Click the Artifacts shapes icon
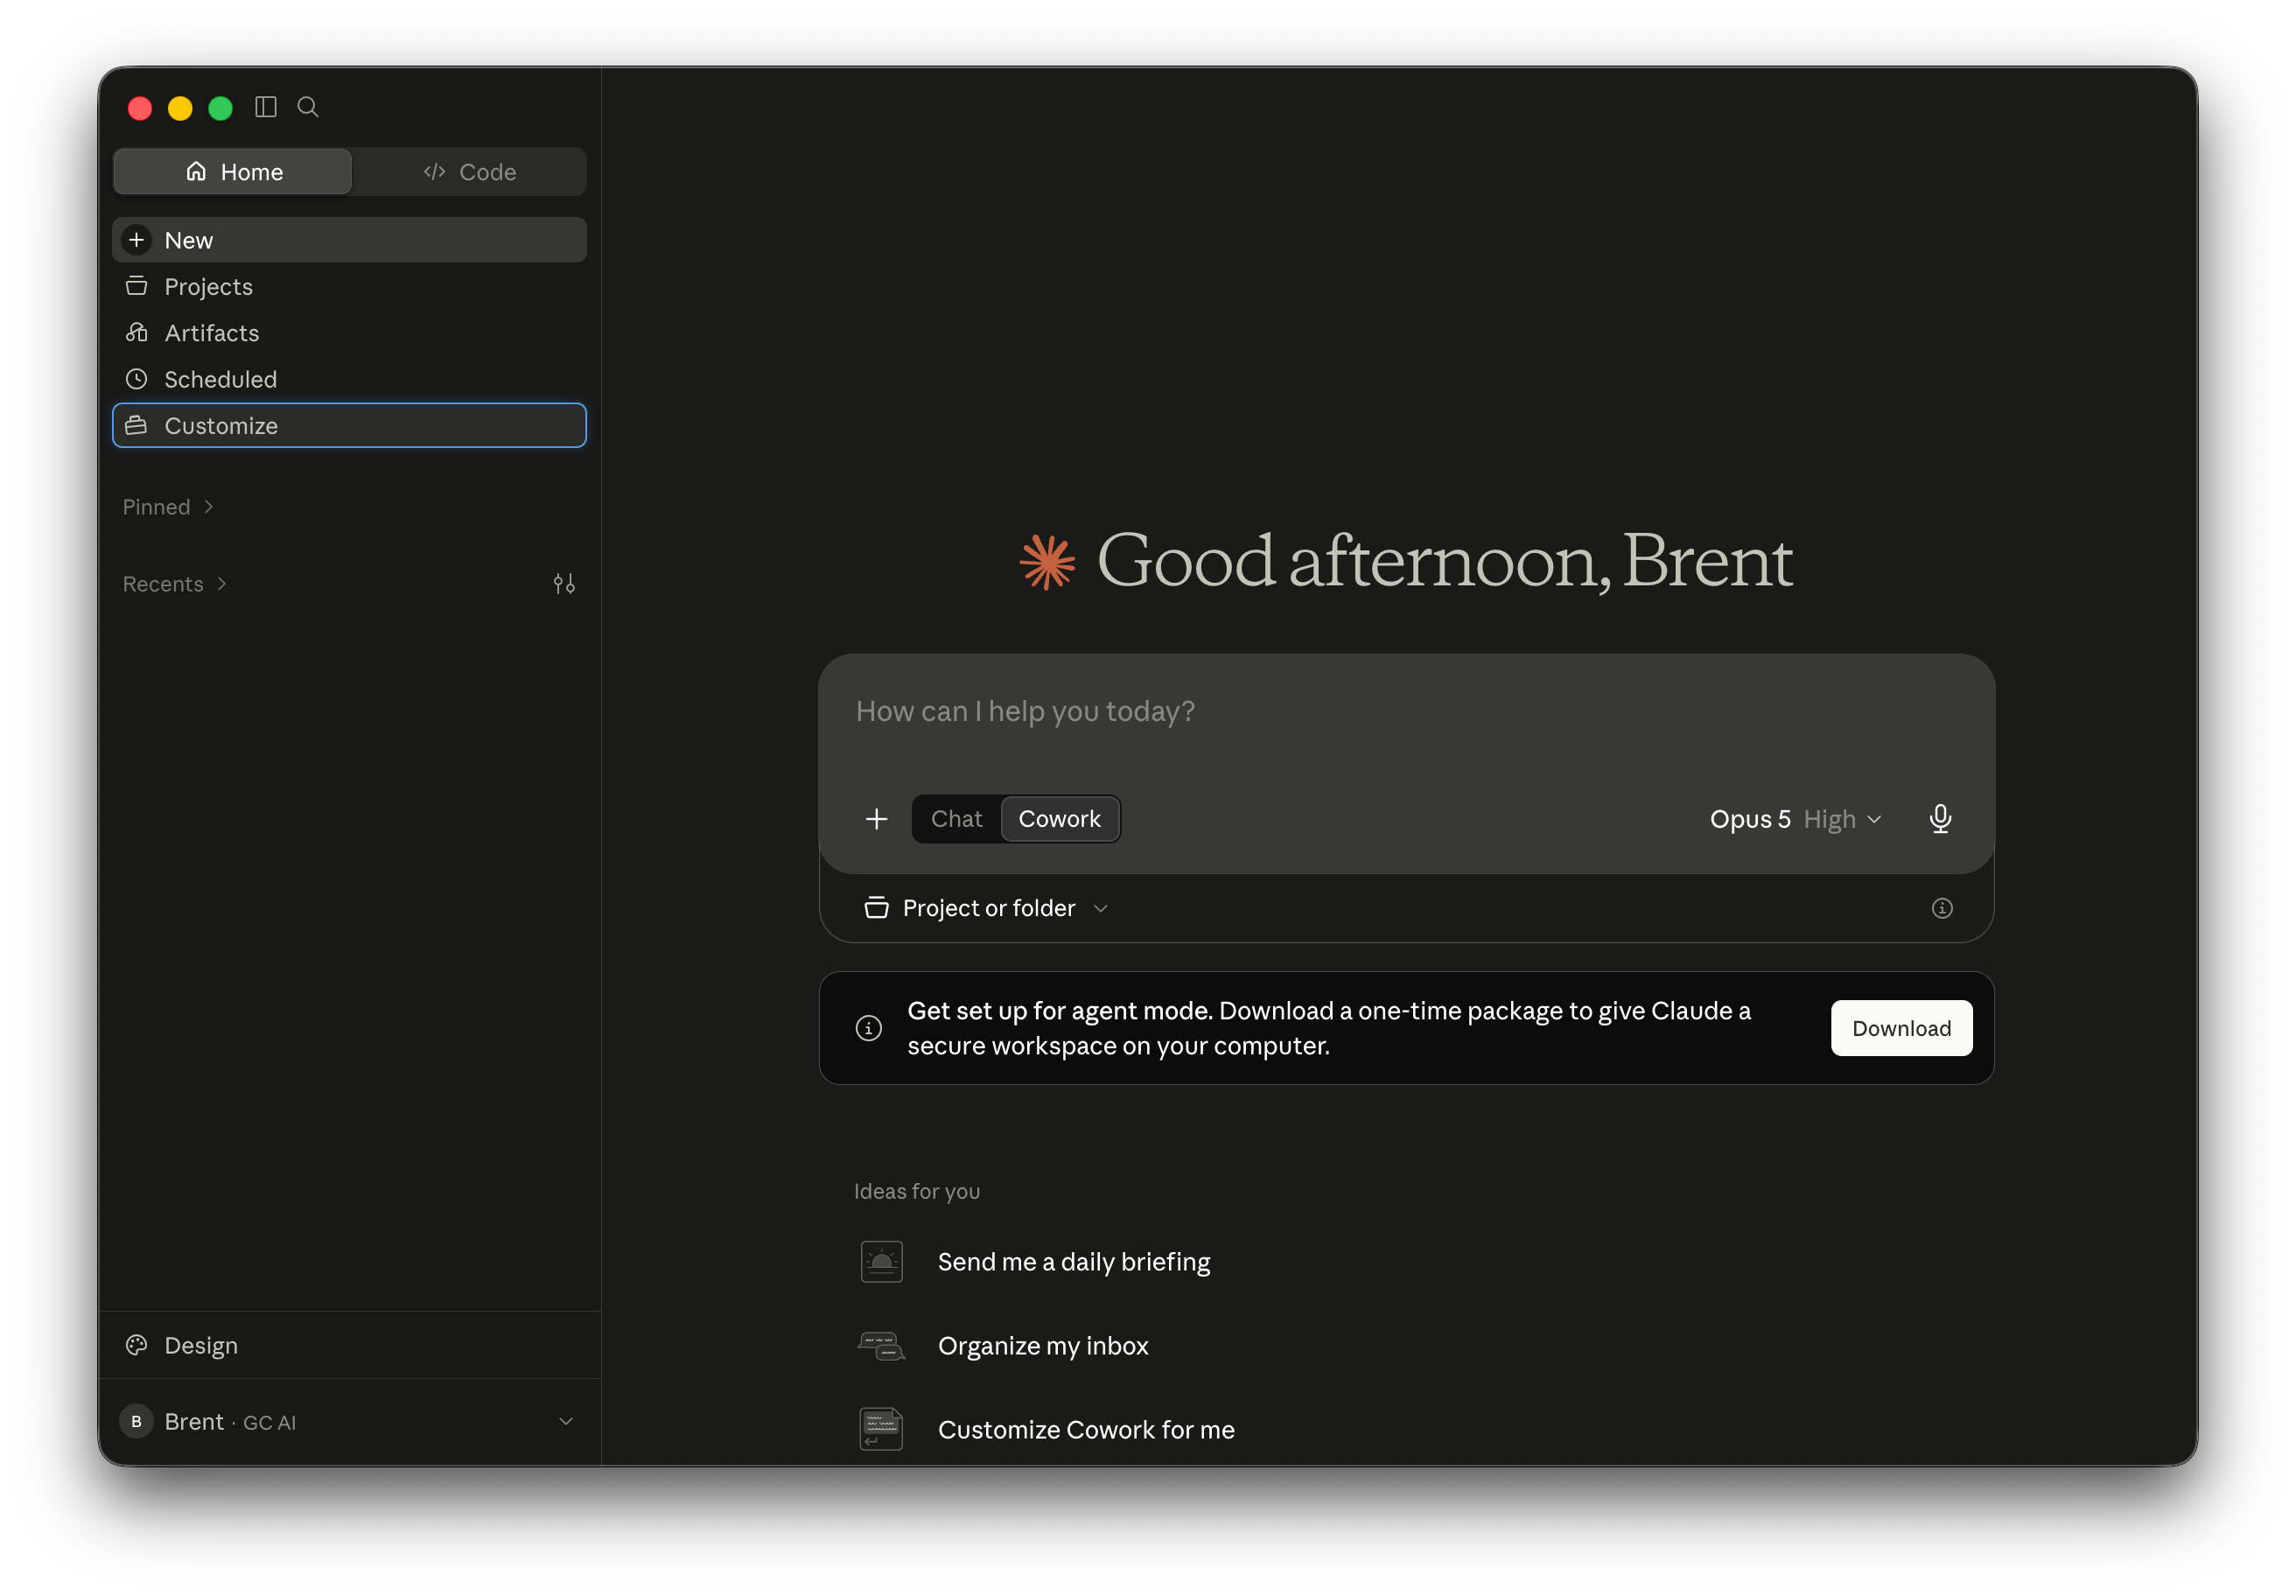The height and width of the screenshot is (1596, 2296). (x=137, y=333)
